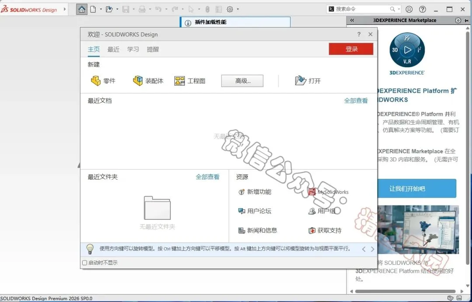
Task: Collapse the Marketplace panel with double chevron
Action: [352, 20]
